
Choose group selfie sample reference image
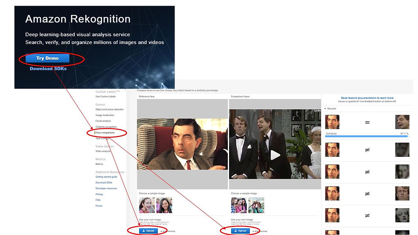164,205
